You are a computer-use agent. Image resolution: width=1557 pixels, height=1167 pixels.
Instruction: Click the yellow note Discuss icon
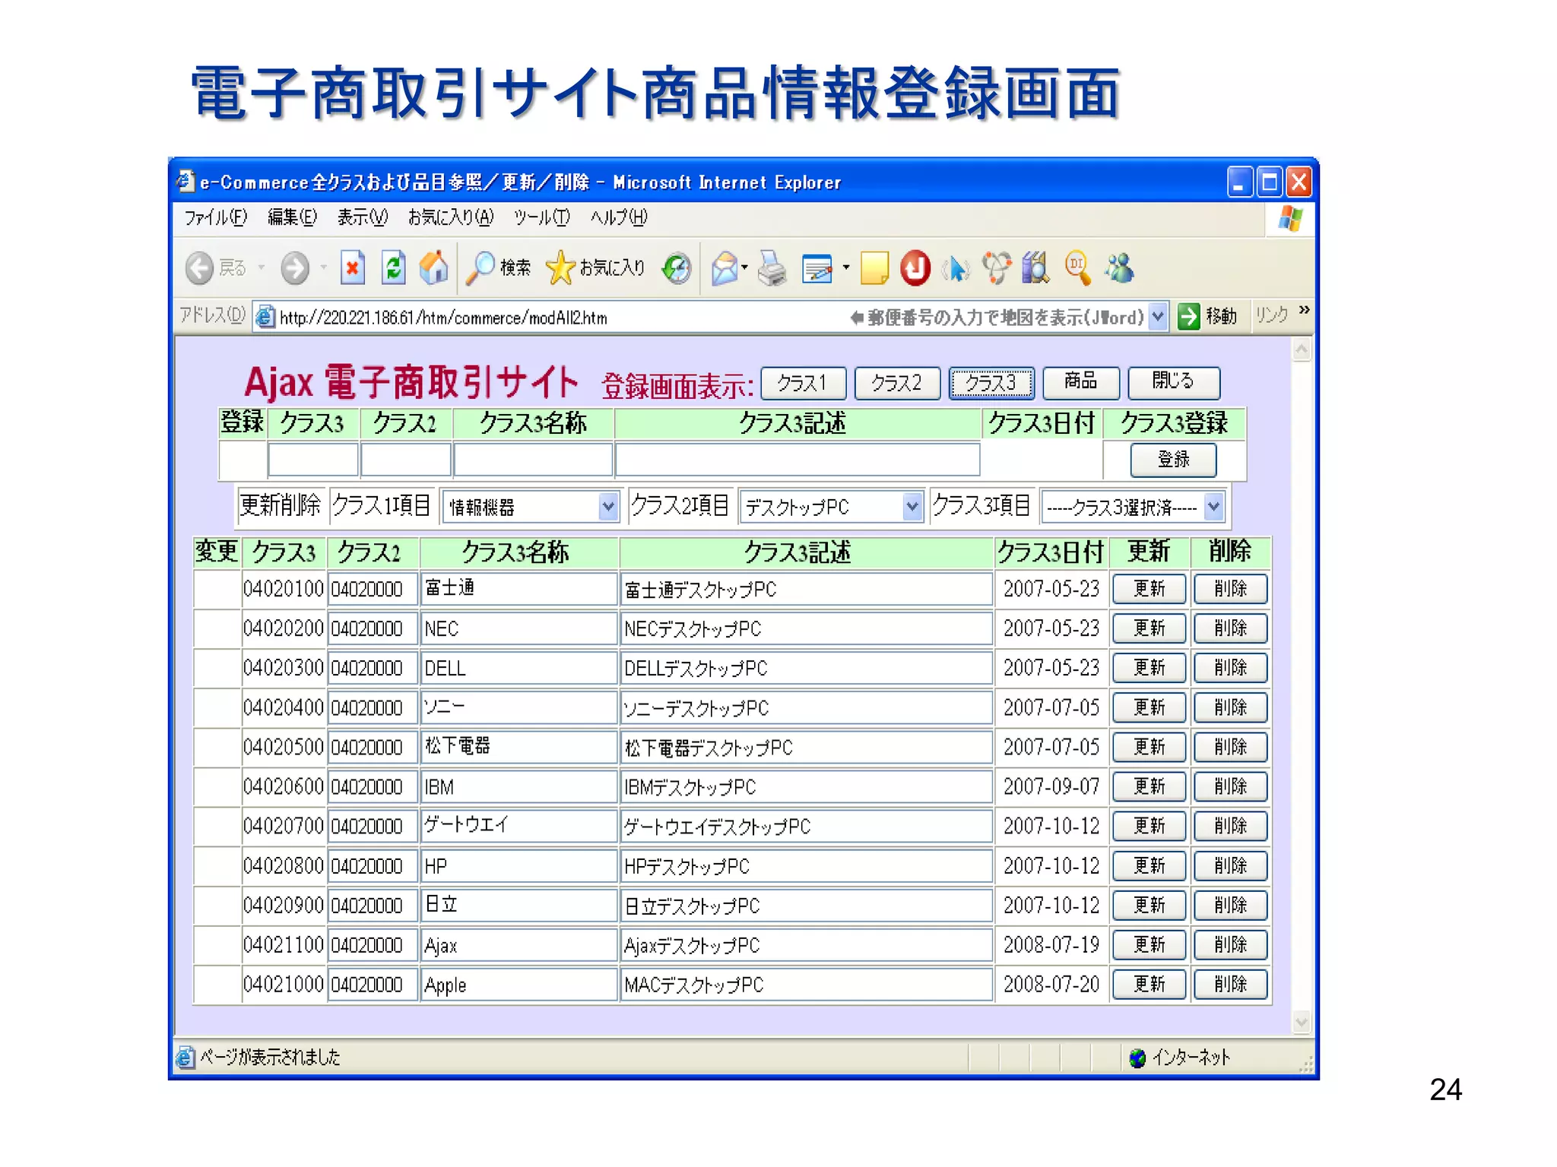pos(874,268)
